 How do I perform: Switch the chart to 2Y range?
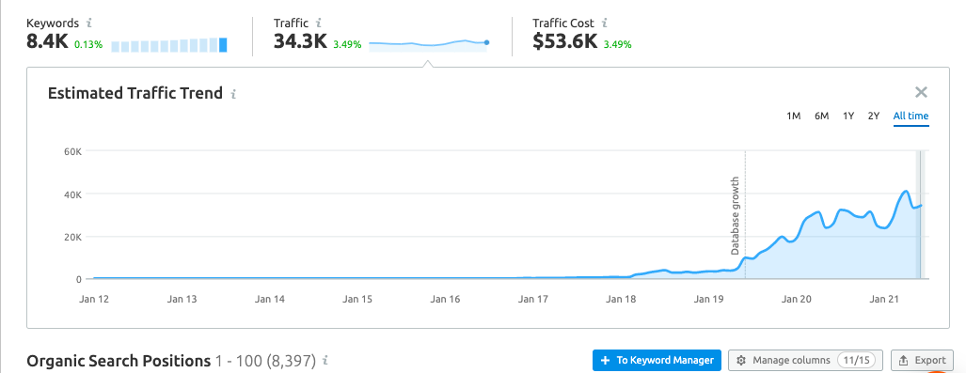874,116
